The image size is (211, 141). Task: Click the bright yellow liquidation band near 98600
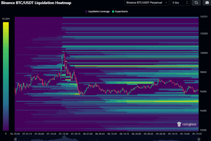tap(137, 66)
